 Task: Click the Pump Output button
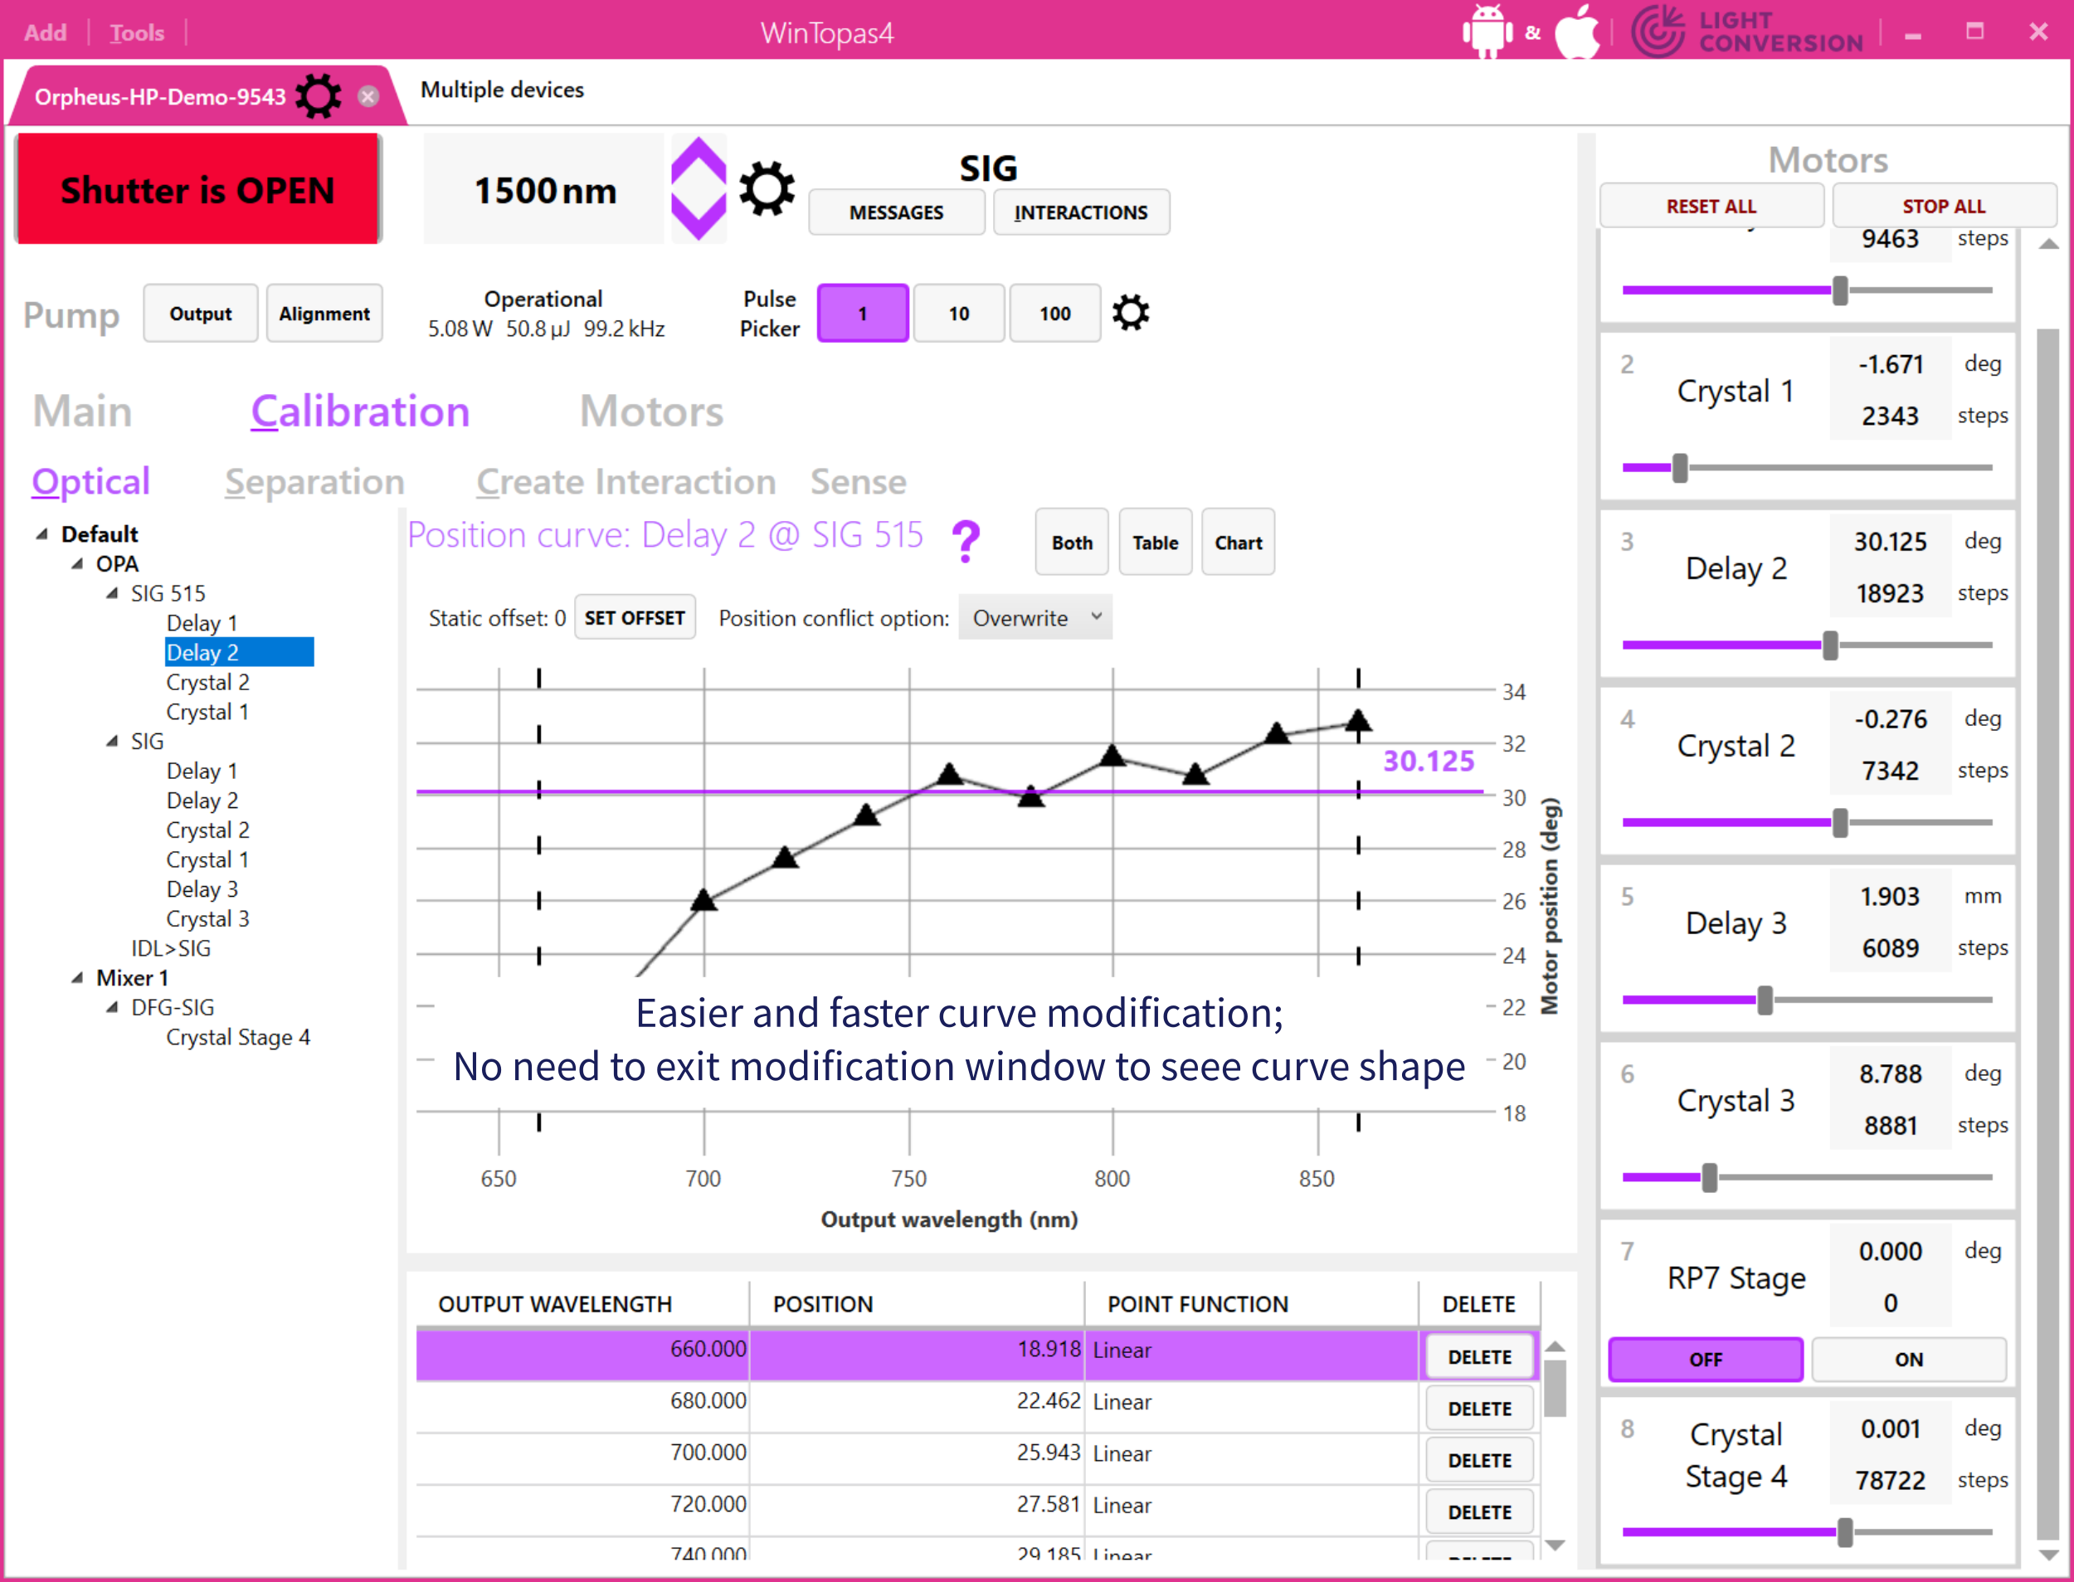201,314
